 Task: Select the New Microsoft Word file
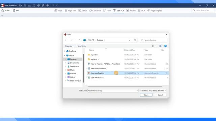click(98, 69)
